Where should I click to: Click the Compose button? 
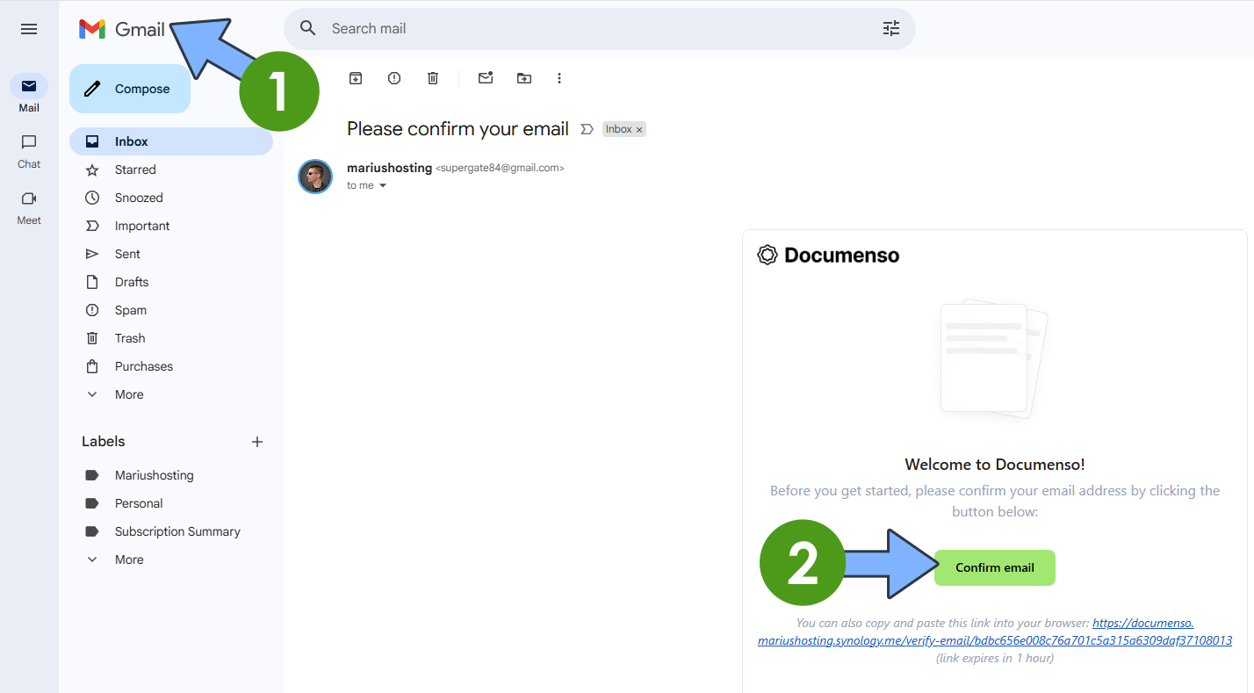tap(130, 89)
